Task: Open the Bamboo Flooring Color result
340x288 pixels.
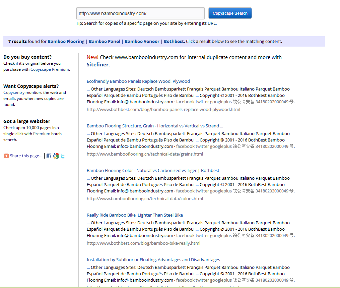Action: tap(153, 171)
